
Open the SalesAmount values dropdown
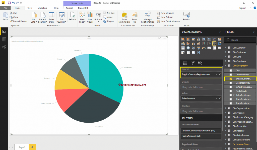click(217, 98)
